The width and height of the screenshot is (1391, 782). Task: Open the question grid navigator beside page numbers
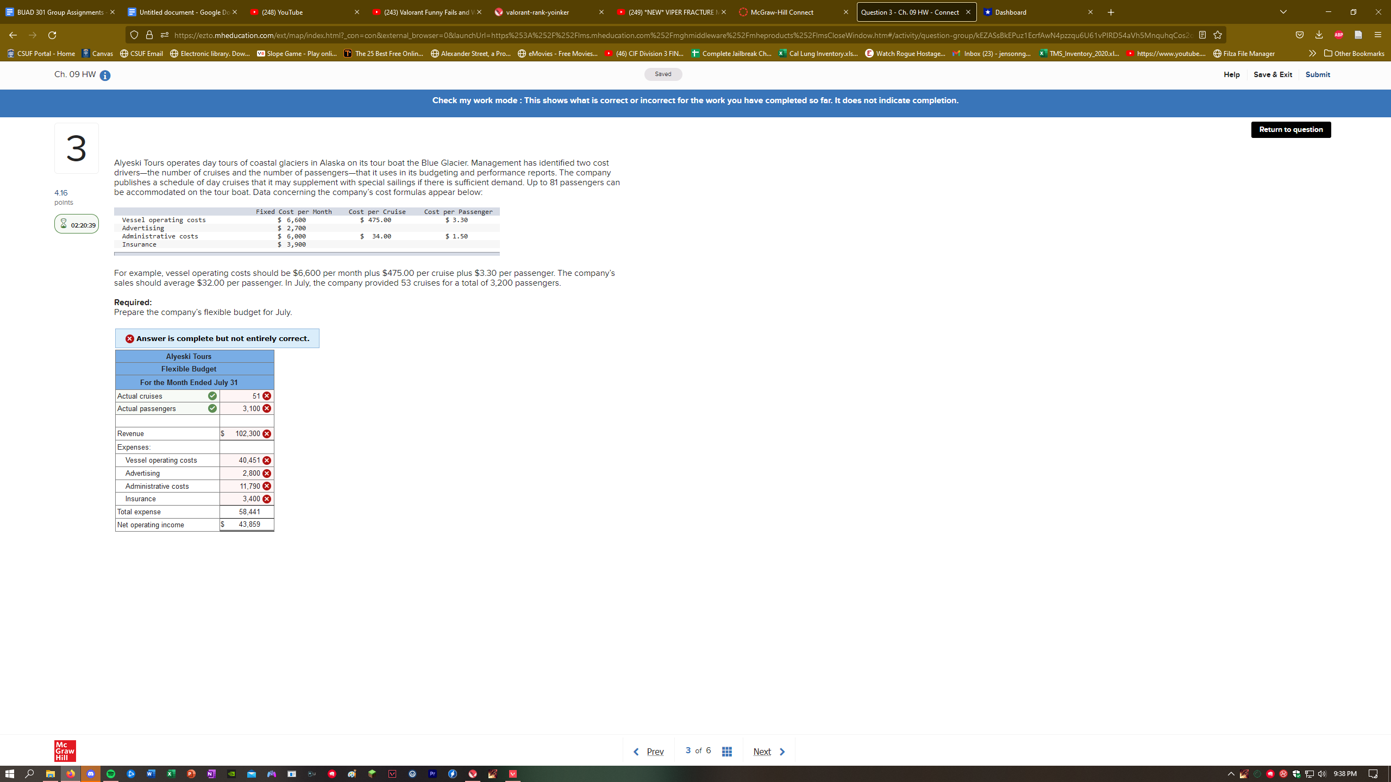coord(726,751)
